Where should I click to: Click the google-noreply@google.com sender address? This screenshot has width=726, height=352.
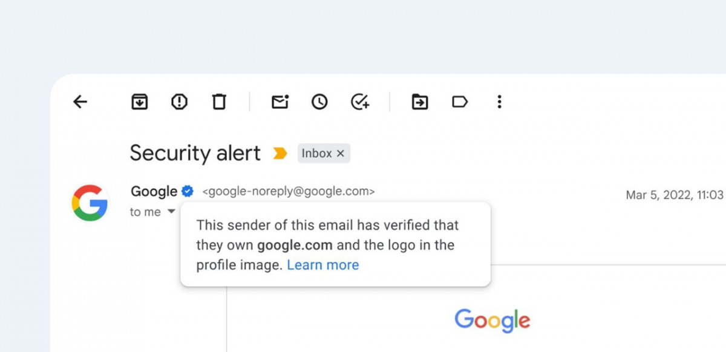[x=288, y=192]
